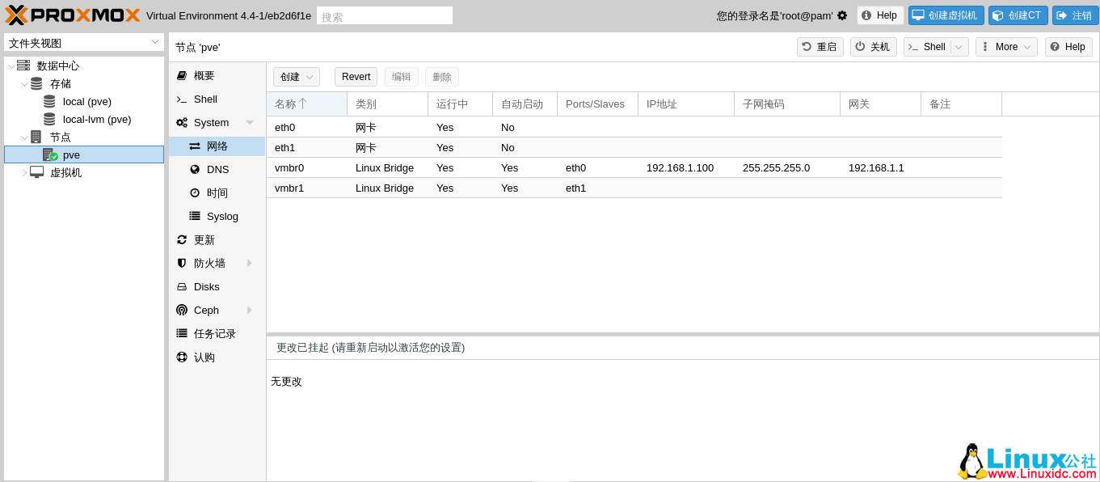Open the More menu
This screenshot has height=482, width=1100.
(x=1005, y=46)
